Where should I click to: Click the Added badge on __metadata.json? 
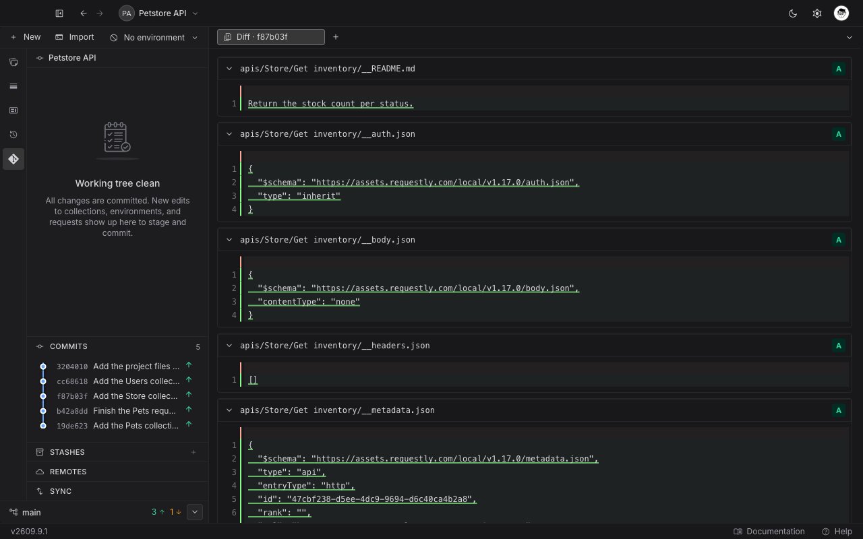pyautogui.click(x=839, y=410)
